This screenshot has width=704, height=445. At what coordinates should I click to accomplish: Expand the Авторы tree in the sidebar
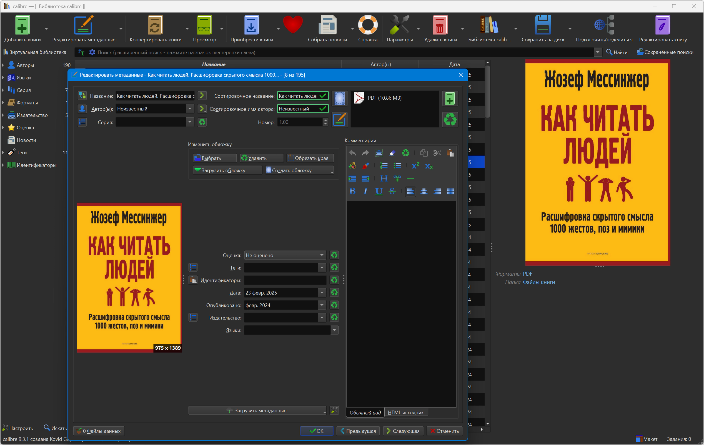pyautogui.click(x=3, y=65)
